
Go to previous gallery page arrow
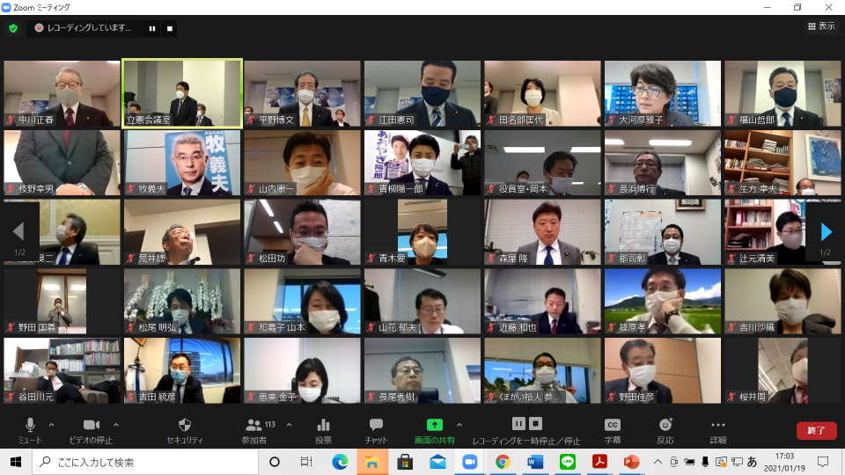pyautogui.click(x=18, y=231)
